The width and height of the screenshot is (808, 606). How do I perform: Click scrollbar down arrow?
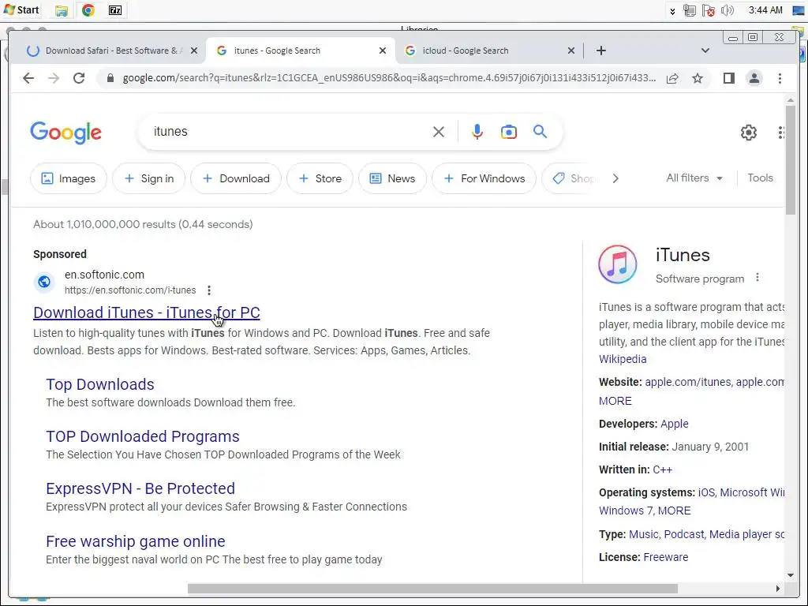791,575
